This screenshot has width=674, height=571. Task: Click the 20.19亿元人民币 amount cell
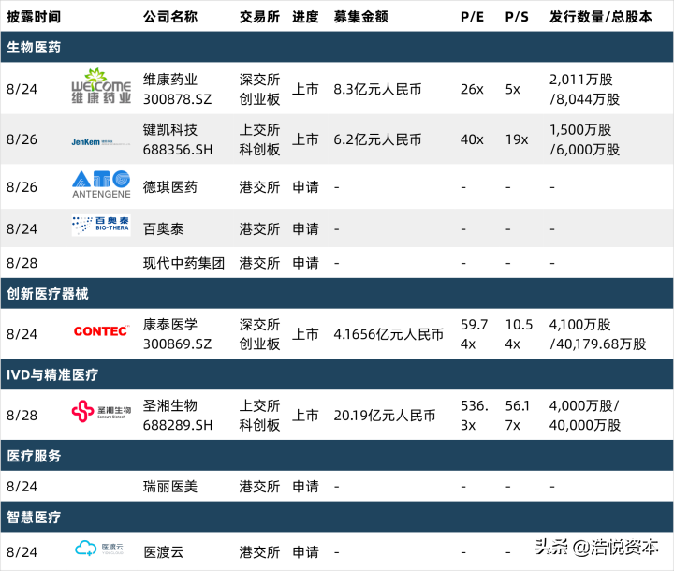(x=385, y=416)
